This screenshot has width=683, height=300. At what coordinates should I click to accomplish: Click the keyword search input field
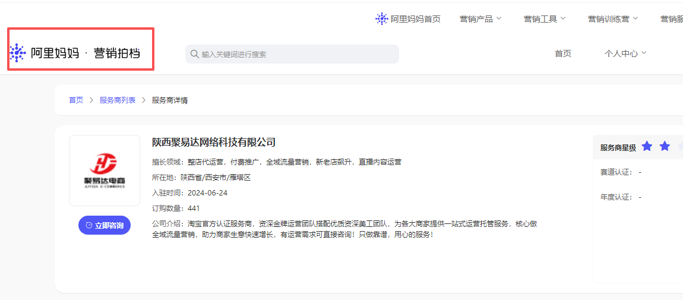[292, 54]
